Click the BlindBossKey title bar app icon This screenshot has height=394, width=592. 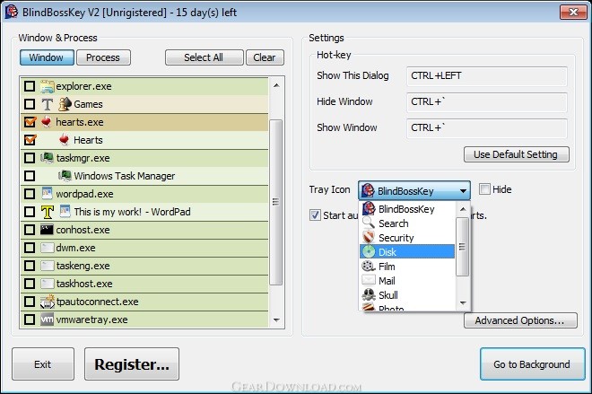[x=11, y=12]
